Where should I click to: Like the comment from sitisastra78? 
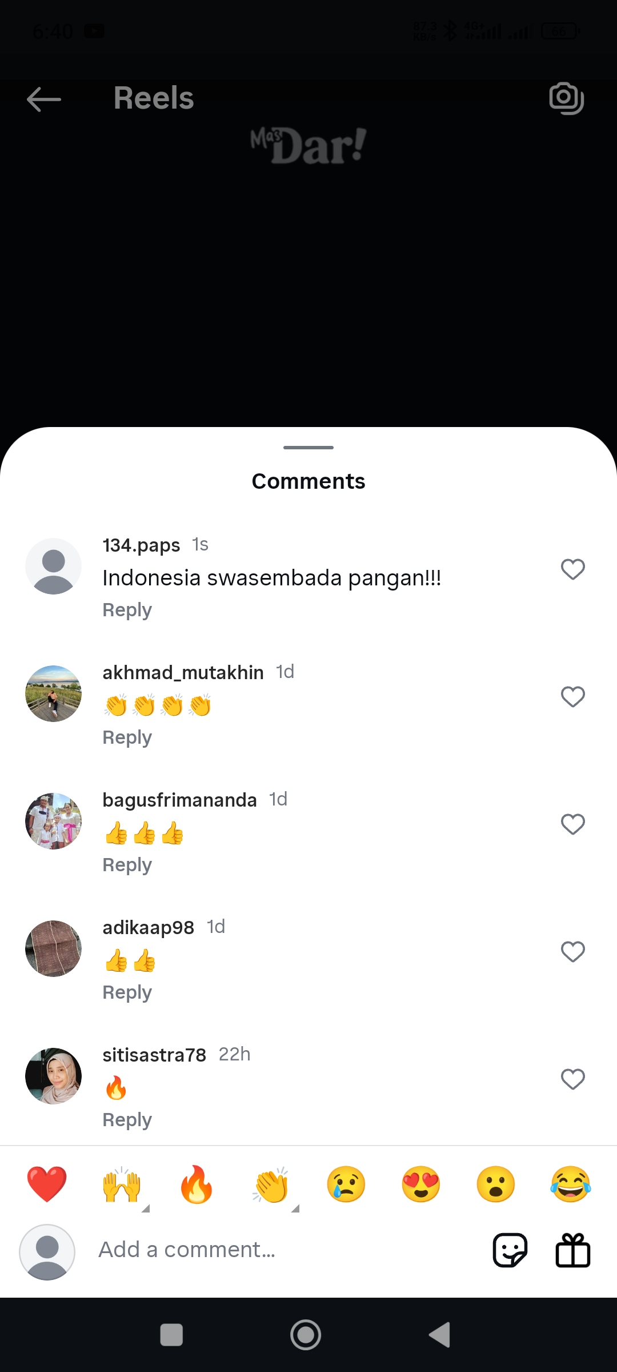pos(573,1079)
